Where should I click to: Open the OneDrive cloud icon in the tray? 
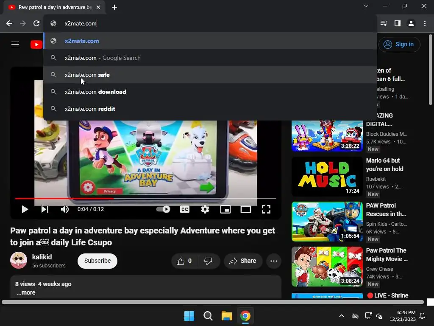[355, 316]
